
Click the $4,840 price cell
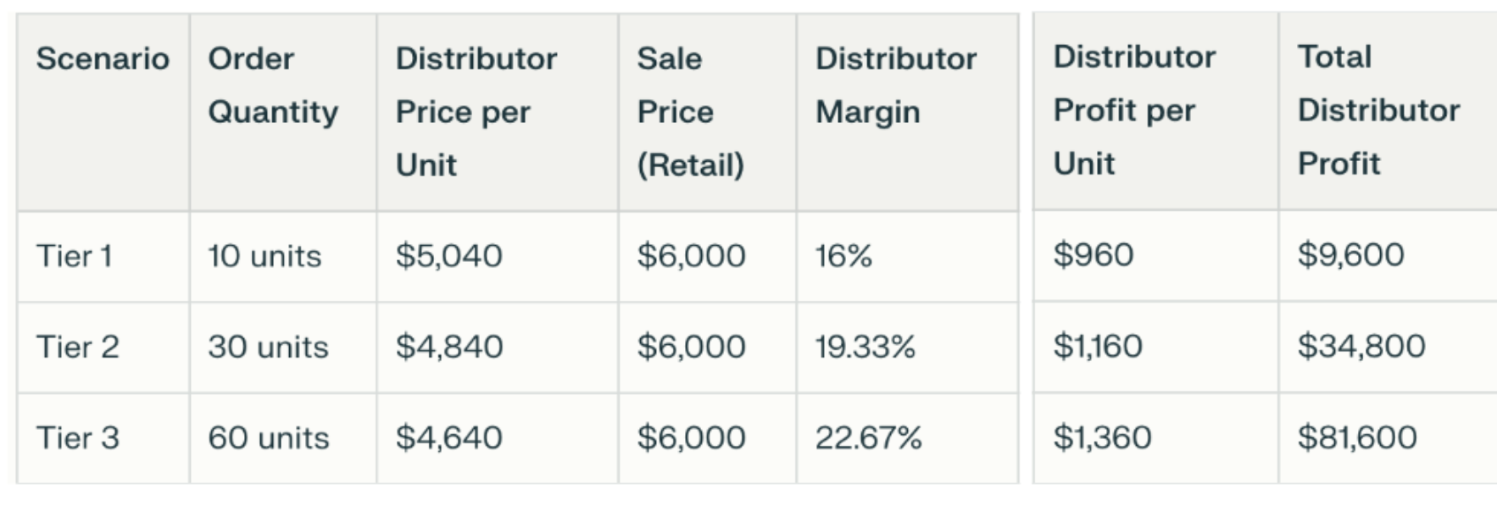click(449, 347)
